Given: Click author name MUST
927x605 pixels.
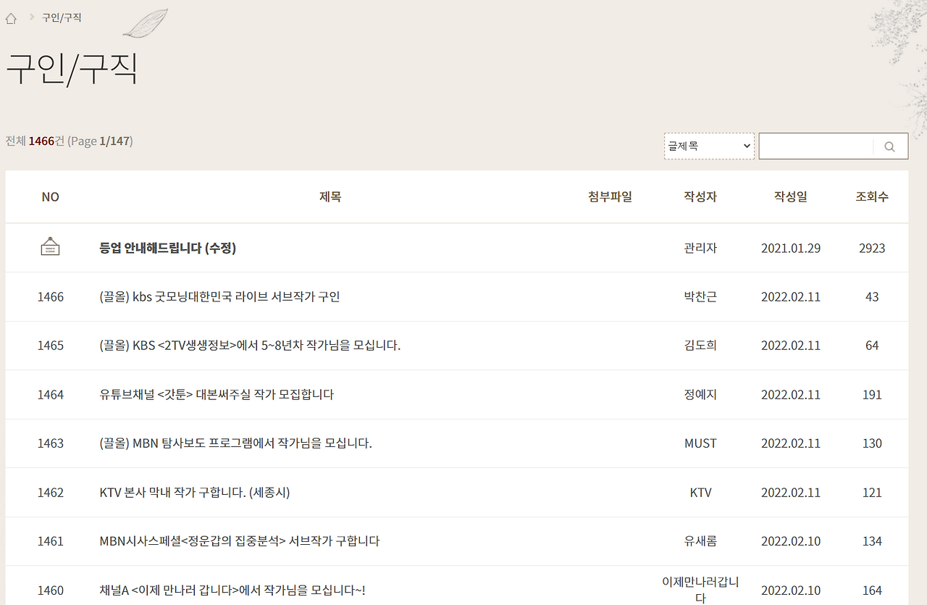Looking at the screenshot, I should [700, 443].
